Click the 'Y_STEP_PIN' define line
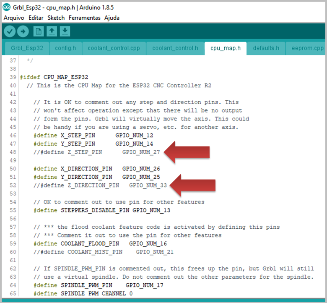The image size is (327, 303). (x=93, y=144)
